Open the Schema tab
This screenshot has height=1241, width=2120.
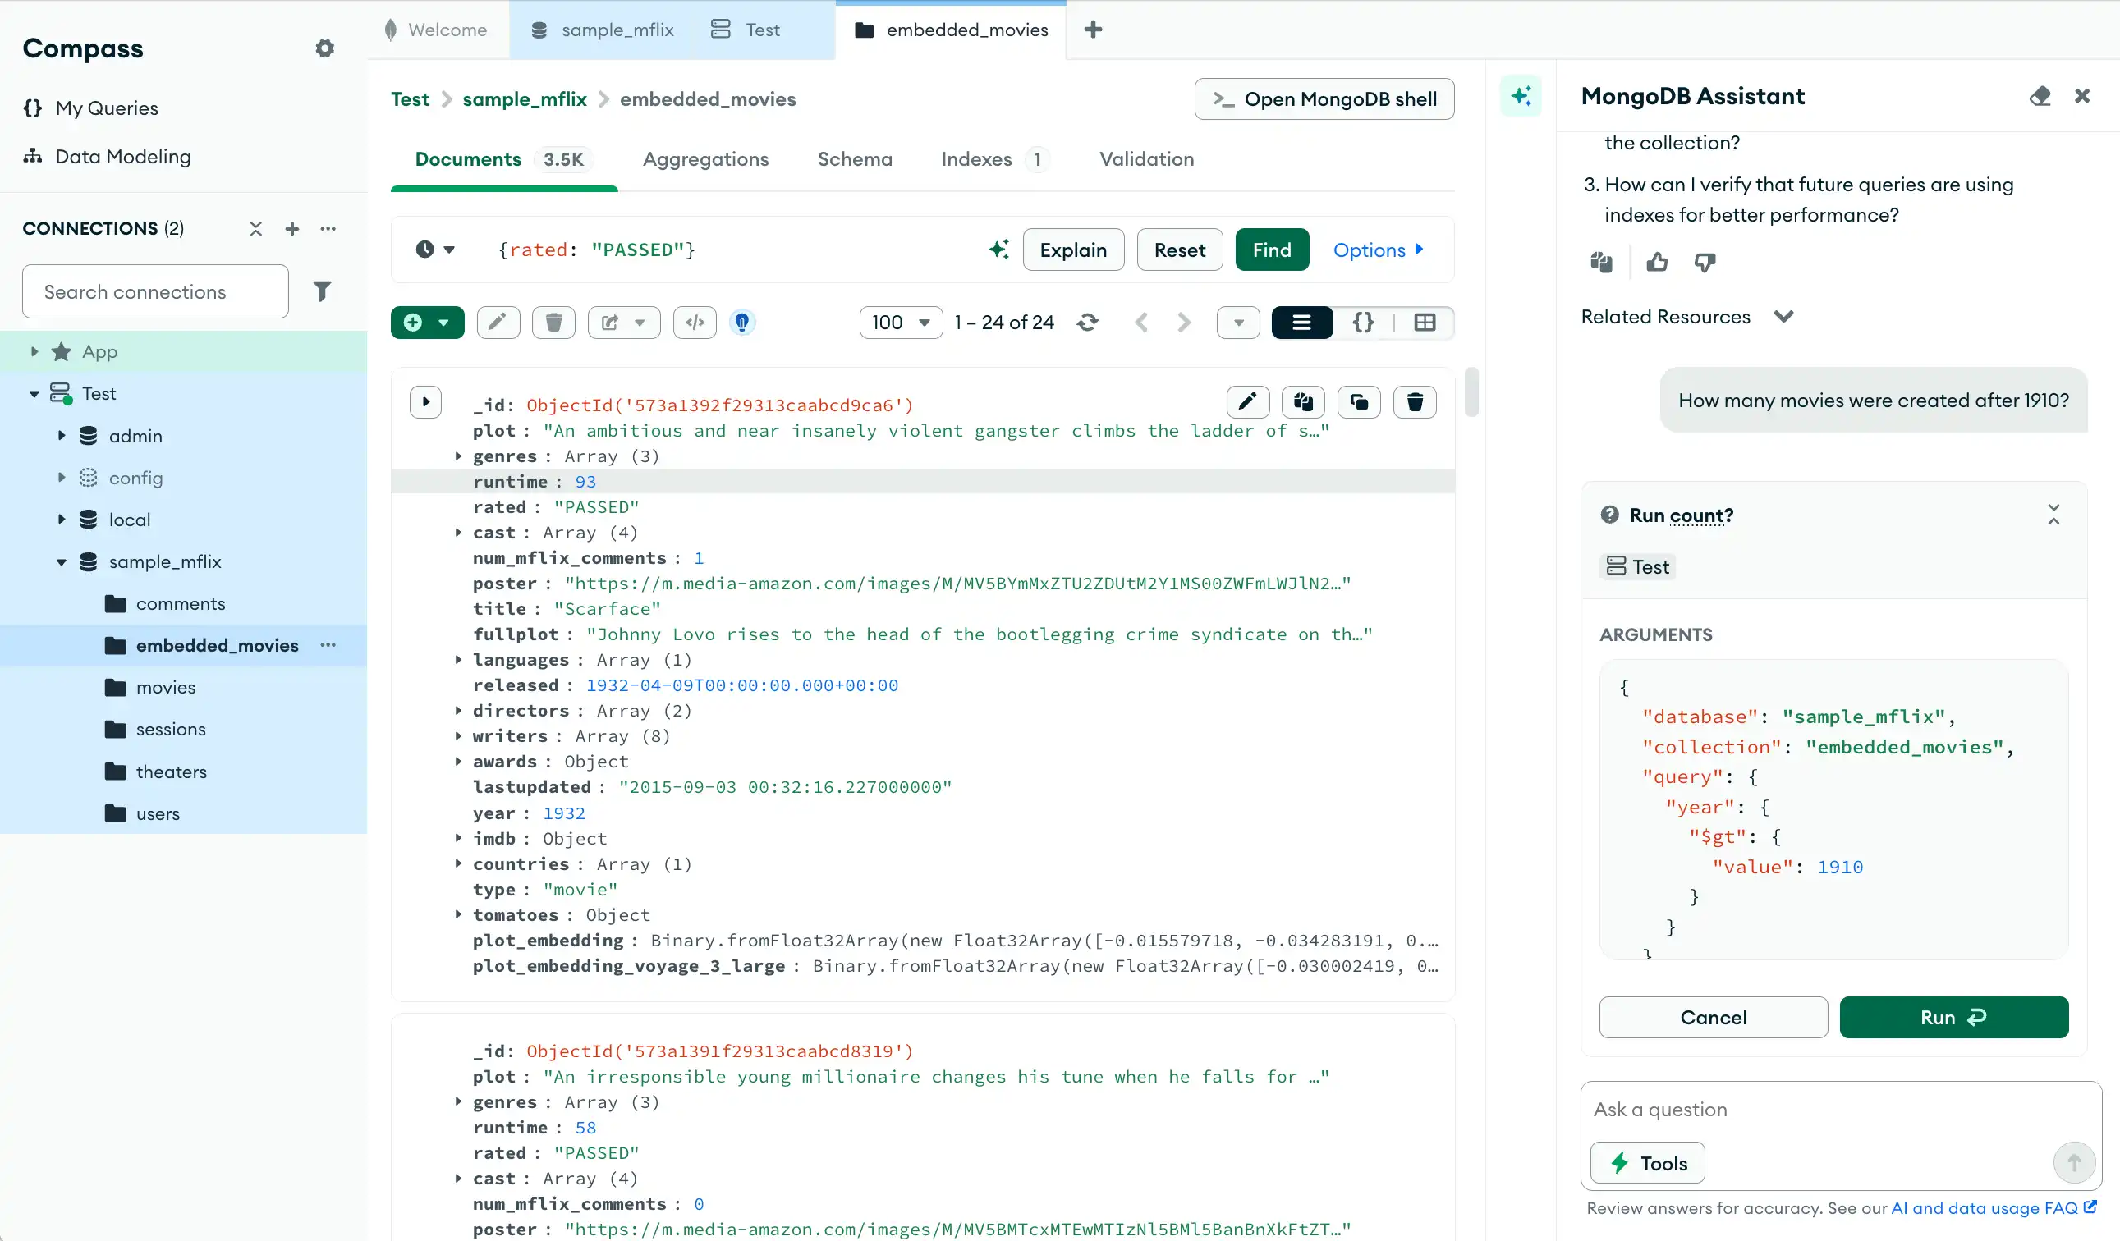coord(854,159)
